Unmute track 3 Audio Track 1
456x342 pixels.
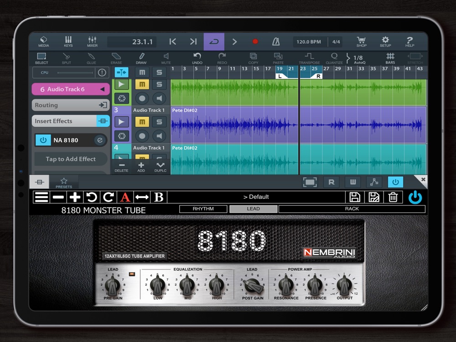142,122
